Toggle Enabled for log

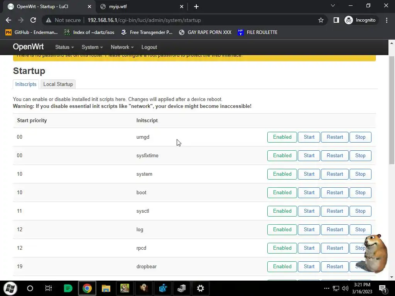[x=282, y=230]
